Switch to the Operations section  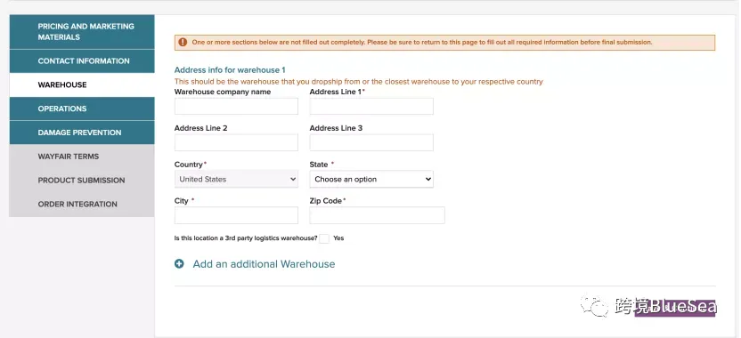point(82,109)
